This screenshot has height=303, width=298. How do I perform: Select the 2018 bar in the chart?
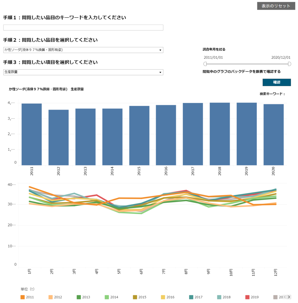coord(220,134)
